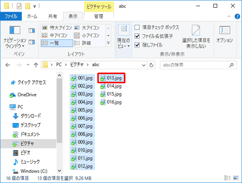Select file 013.jpg
Viewport: 242px width, 183px height.
[111, 78]
